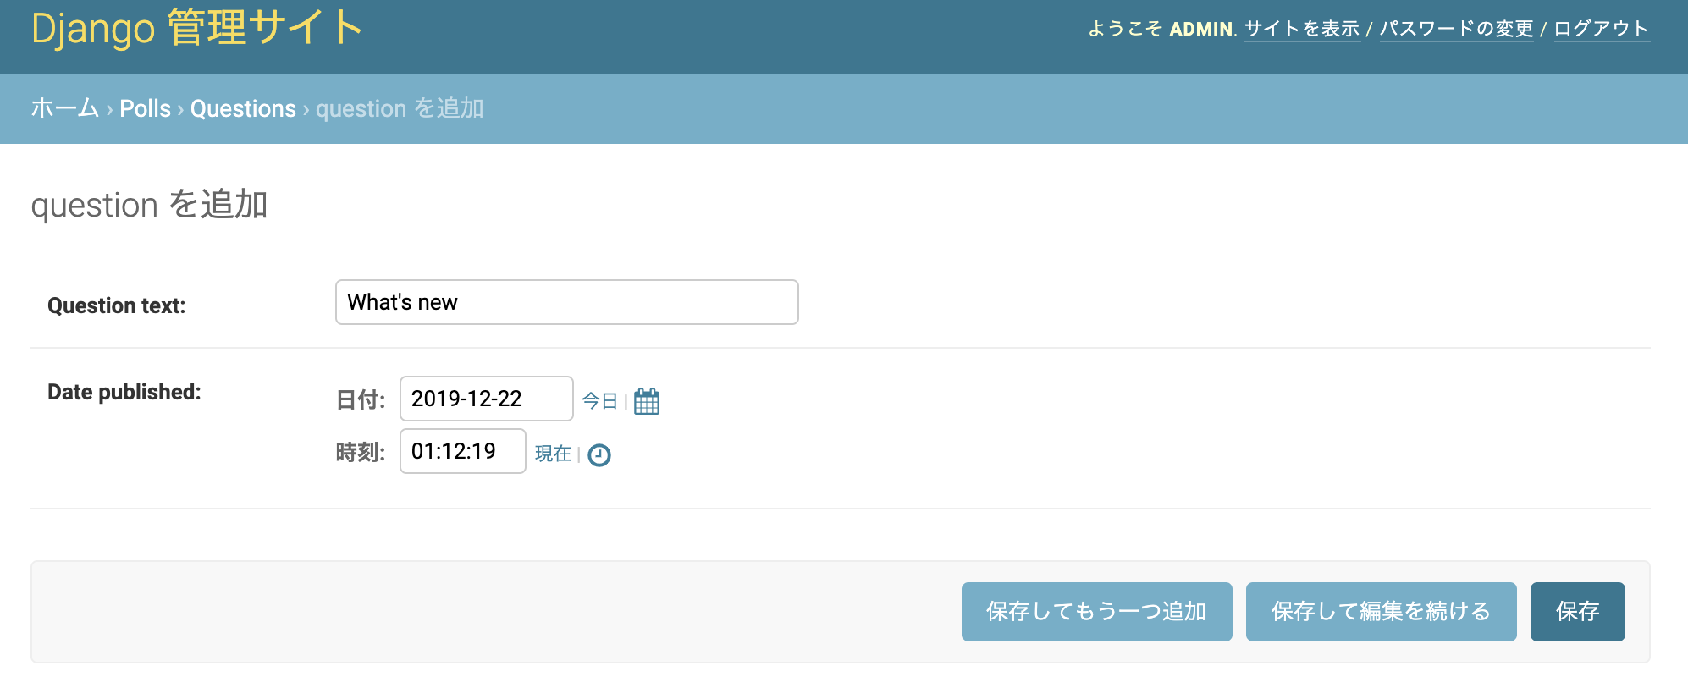
Task: Click the Question text label
Action: pyautogui.click(x=116, y=305)
